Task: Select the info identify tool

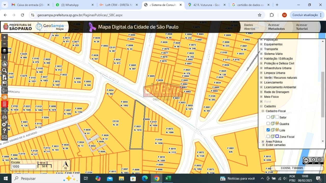Action: 4,57
